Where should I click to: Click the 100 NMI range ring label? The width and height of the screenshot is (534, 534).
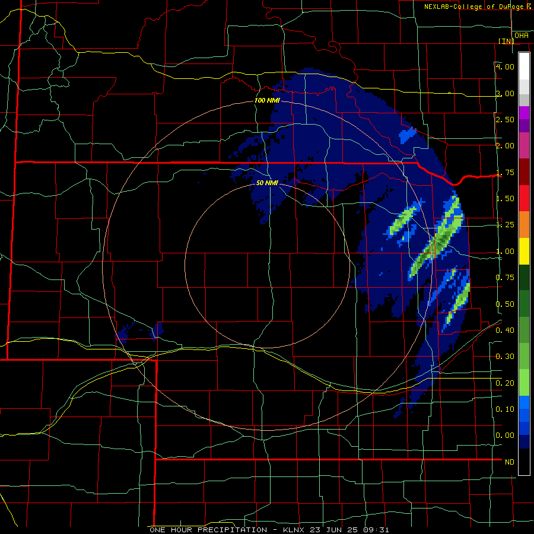tap(267, 100)
